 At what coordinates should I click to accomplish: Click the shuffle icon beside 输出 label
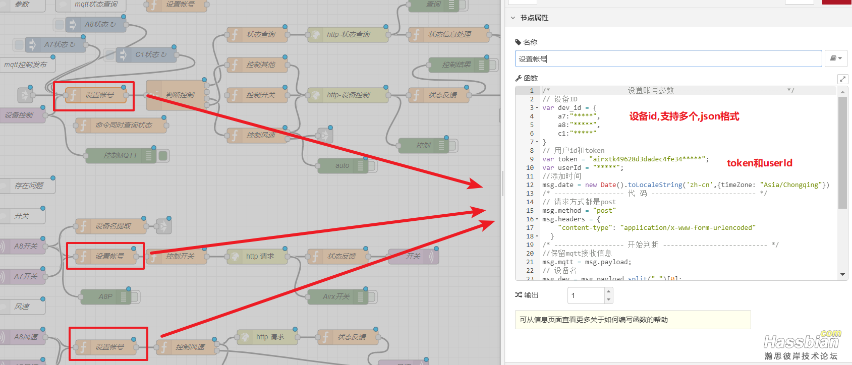519,295
